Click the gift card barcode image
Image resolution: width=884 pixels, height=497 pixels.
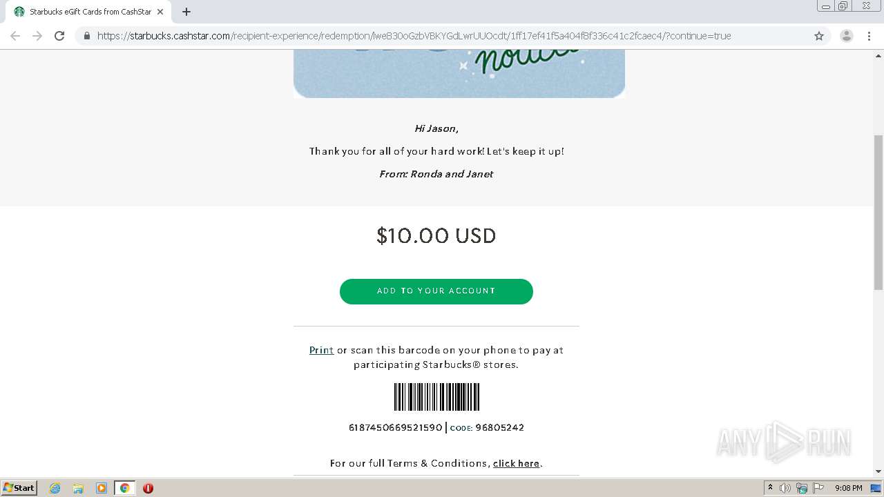pos(436,397)
